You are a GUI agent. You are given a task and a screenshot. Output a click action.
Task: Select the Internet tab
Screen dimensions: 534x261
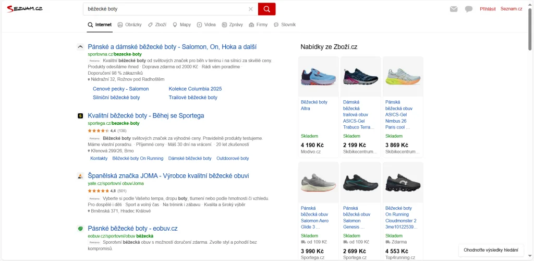(x=100, y=25)
